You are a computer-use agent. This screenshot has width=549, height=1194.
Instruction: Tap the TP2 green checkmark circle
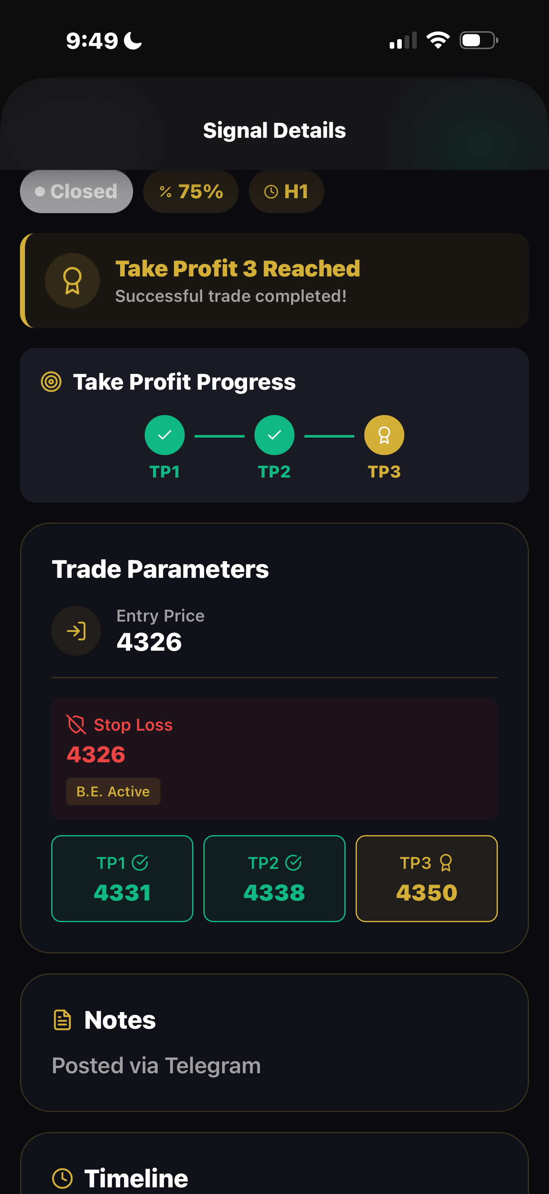coord(274,435)
